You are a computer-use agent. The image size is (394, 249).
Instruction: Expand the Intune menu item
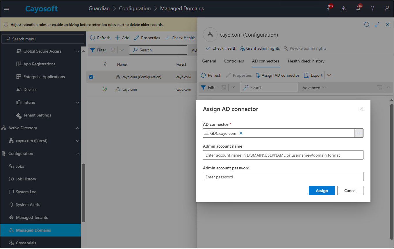[x=78, y=103]
